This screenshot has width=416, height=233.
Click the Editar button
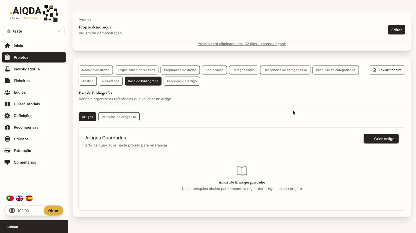pyautogui.click(x=396, y=30)
